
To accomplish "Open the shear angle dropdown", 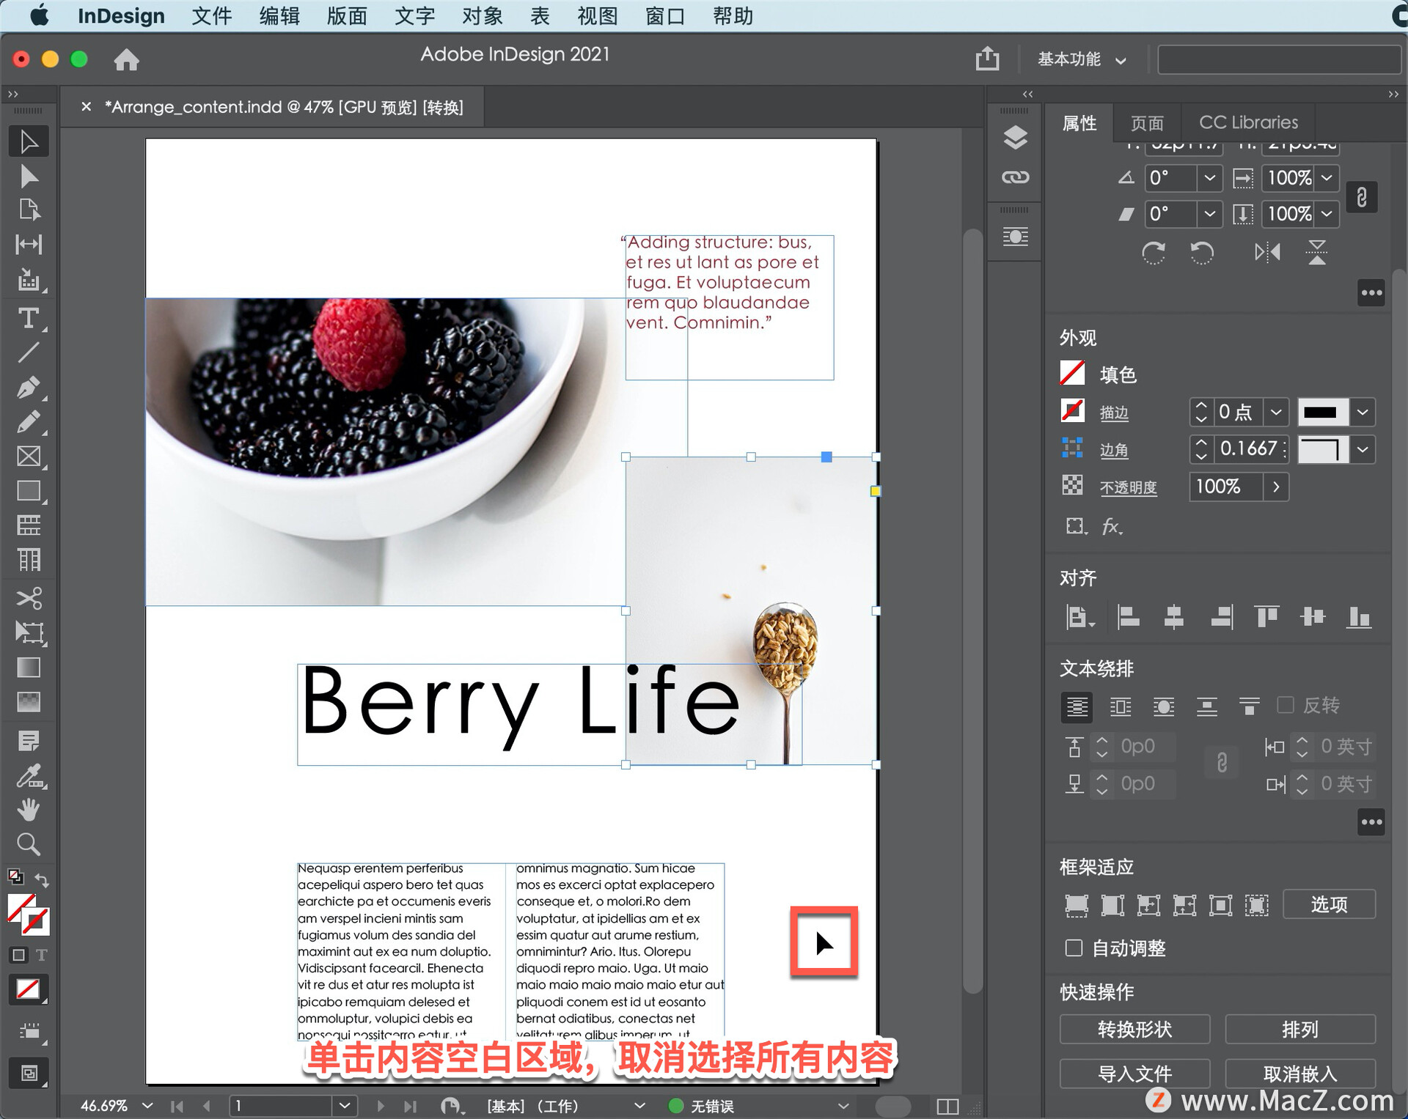I will (1209, 213).
